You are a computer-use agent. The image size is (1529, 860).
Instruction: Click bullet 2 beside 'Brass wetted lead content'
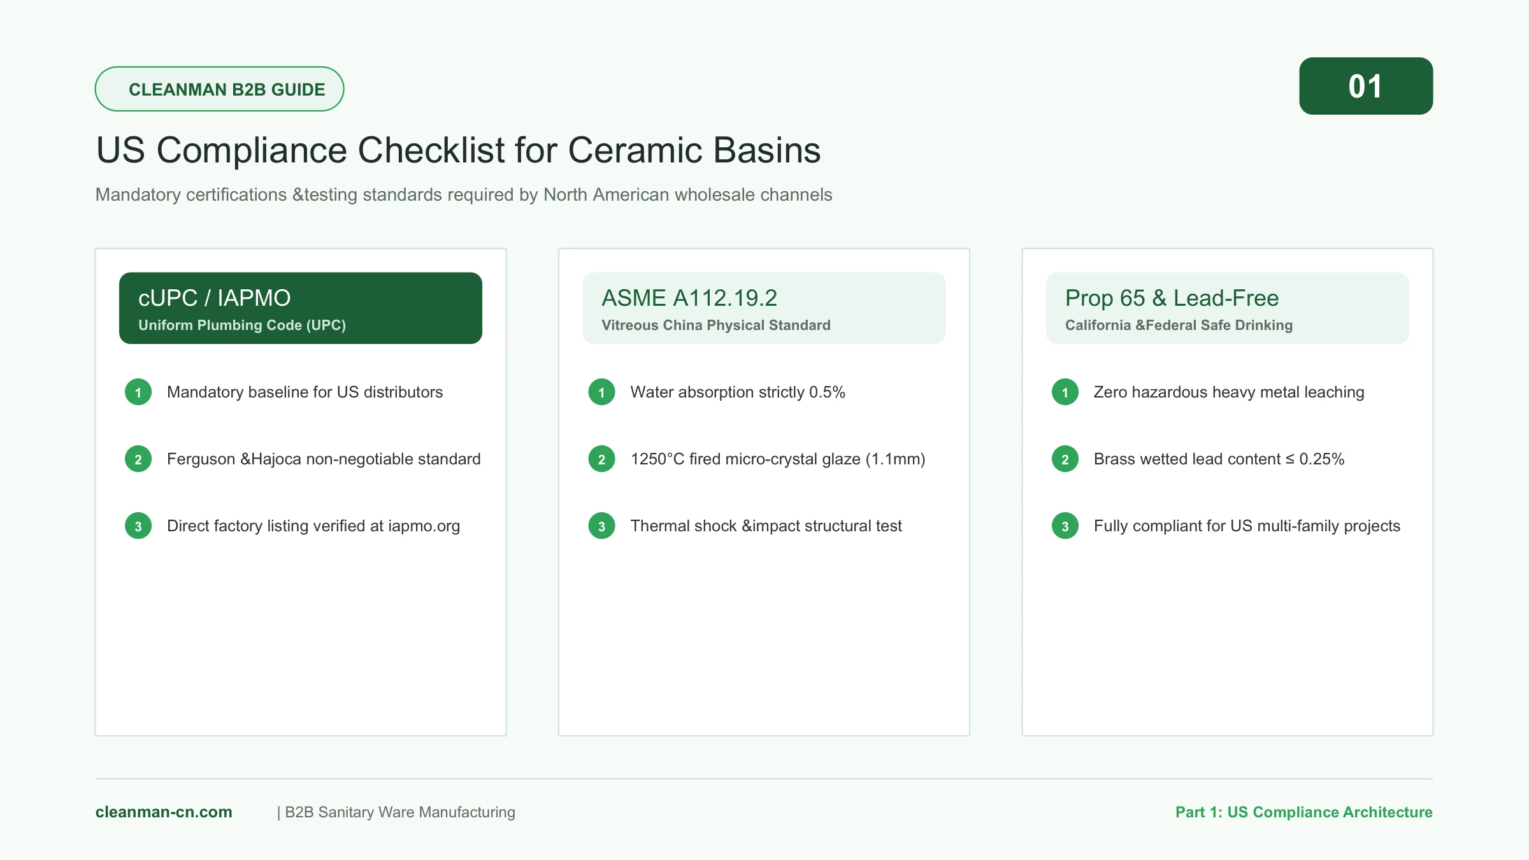coord(1065,459)
